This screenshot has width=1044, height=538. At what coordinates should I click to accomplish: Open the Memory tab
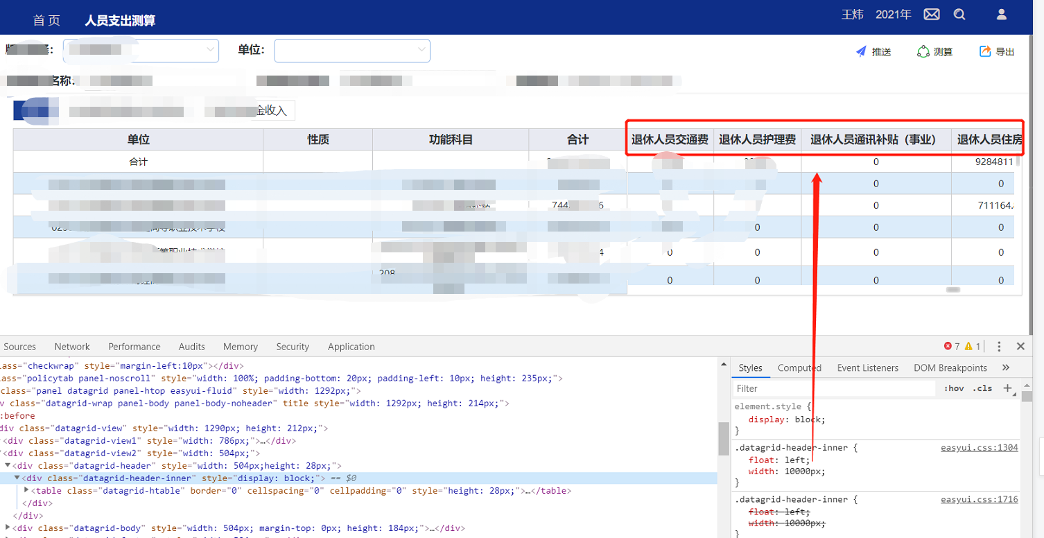241,347
